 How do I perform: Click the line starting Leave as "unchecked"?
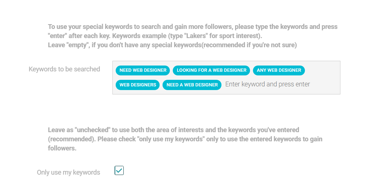pos(174,130)
